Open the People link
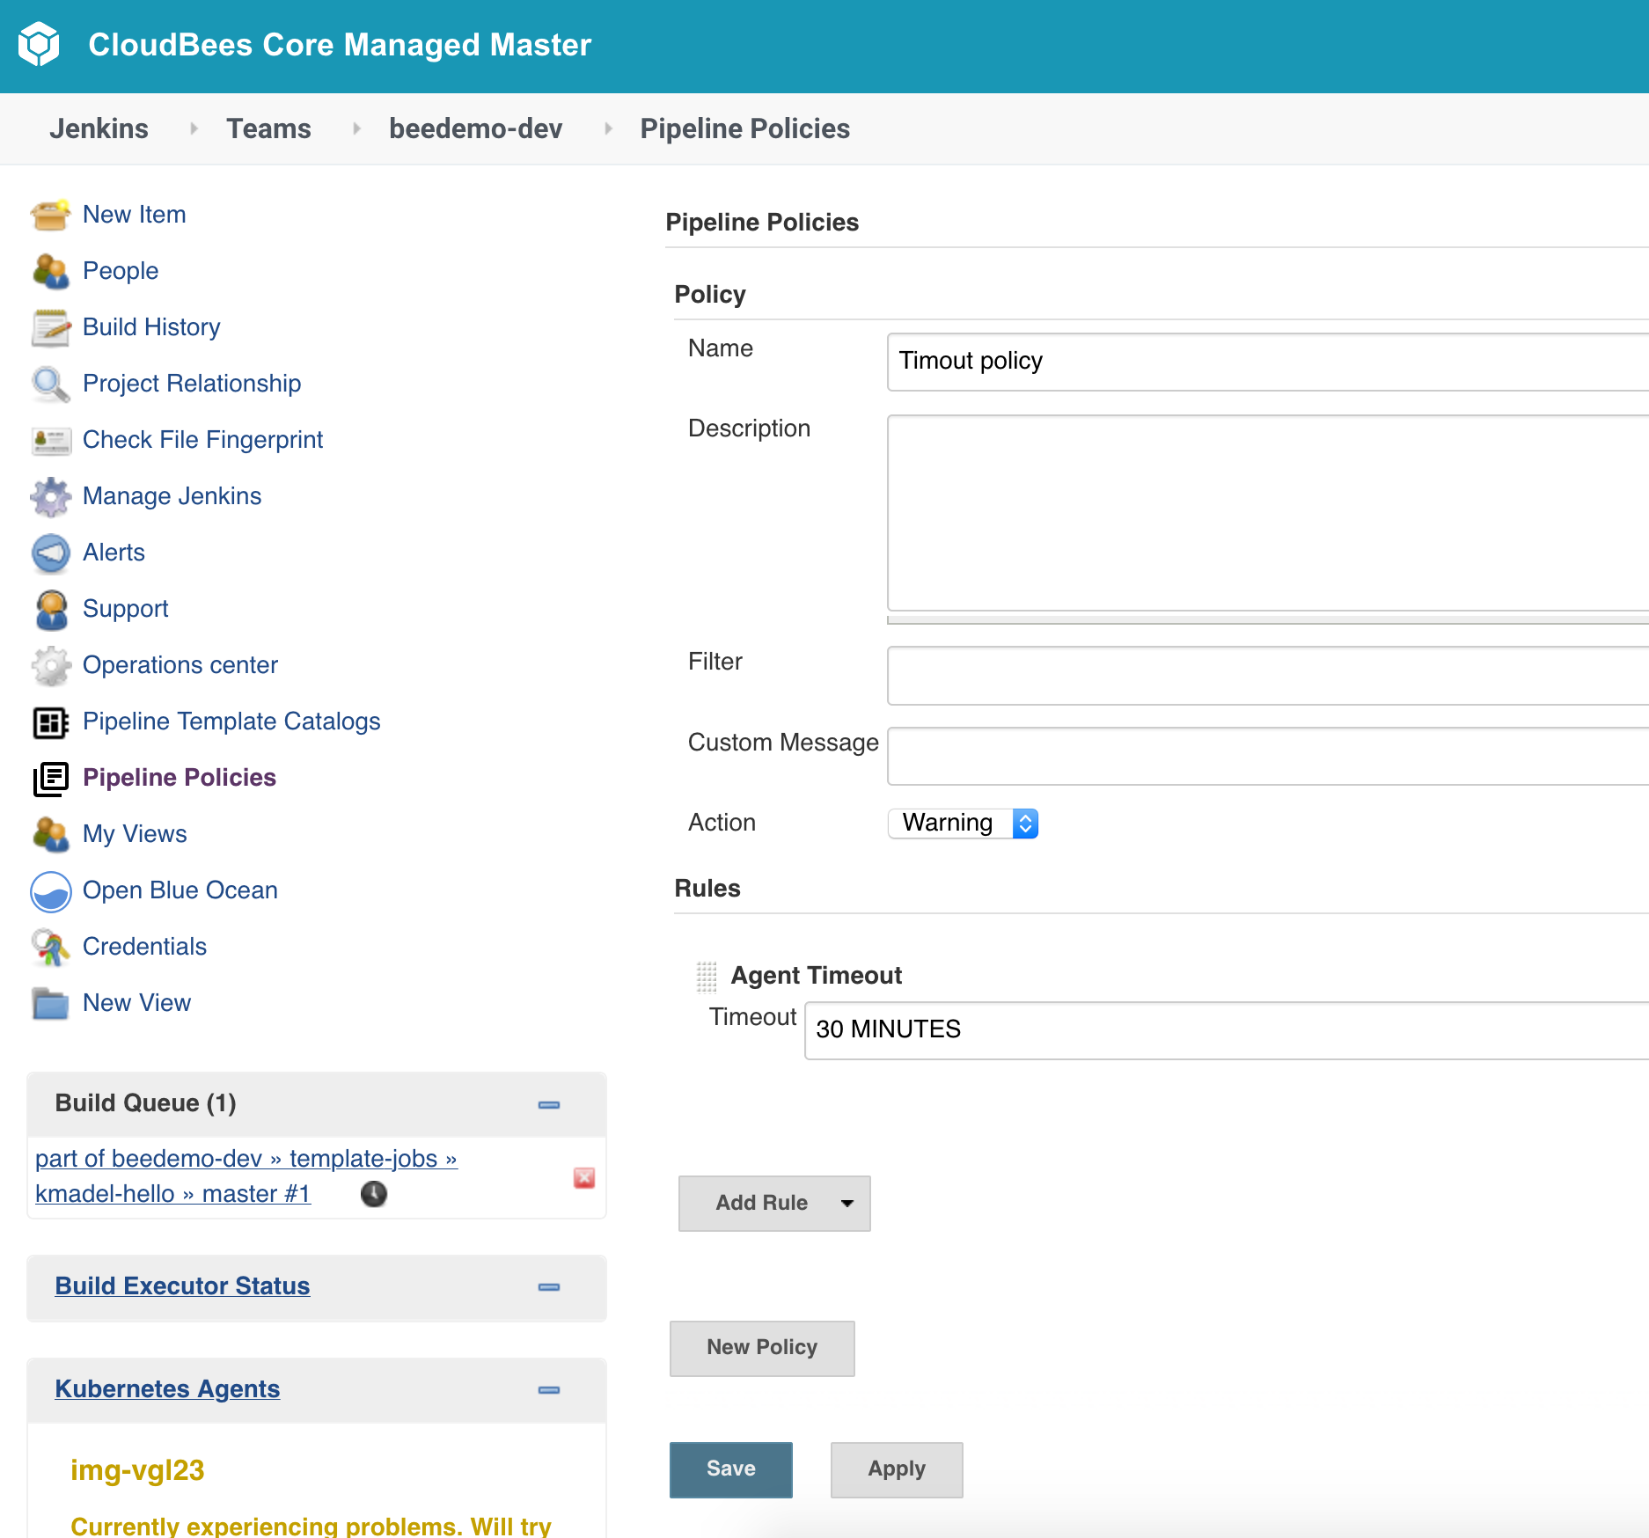 121,271
